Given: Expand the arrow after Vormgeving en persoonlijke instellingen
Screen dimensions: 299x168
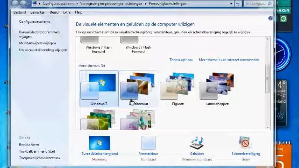Looking at the screenshot, I should pos(145,4).
